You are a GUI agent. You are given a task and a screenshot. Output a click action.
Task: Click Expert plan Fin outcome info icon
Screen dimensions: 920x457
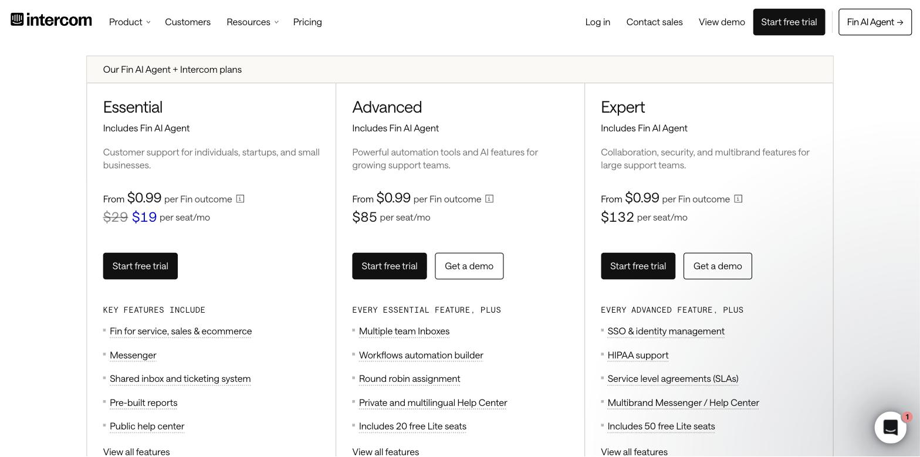tap(738, 199)
